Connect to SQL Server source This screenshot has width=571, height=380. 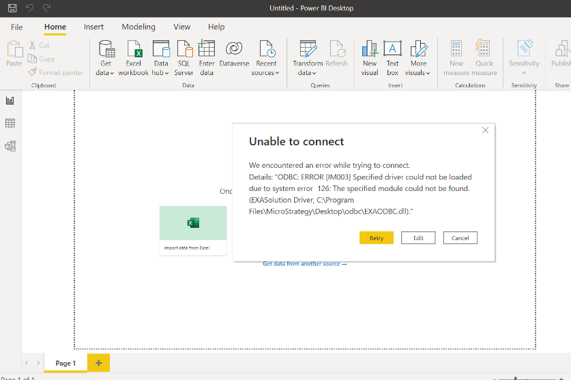(x=184, y=58)
